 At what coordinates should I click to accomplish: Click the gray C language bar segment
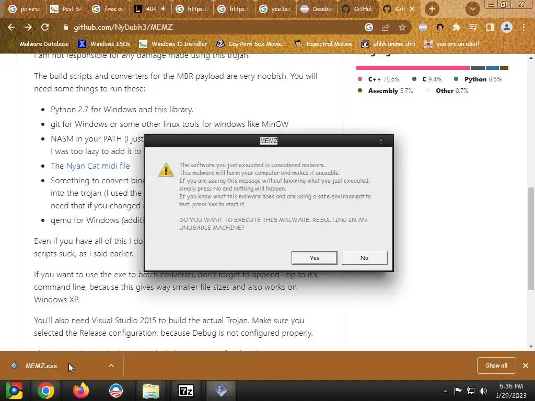(x=478, y=68)
